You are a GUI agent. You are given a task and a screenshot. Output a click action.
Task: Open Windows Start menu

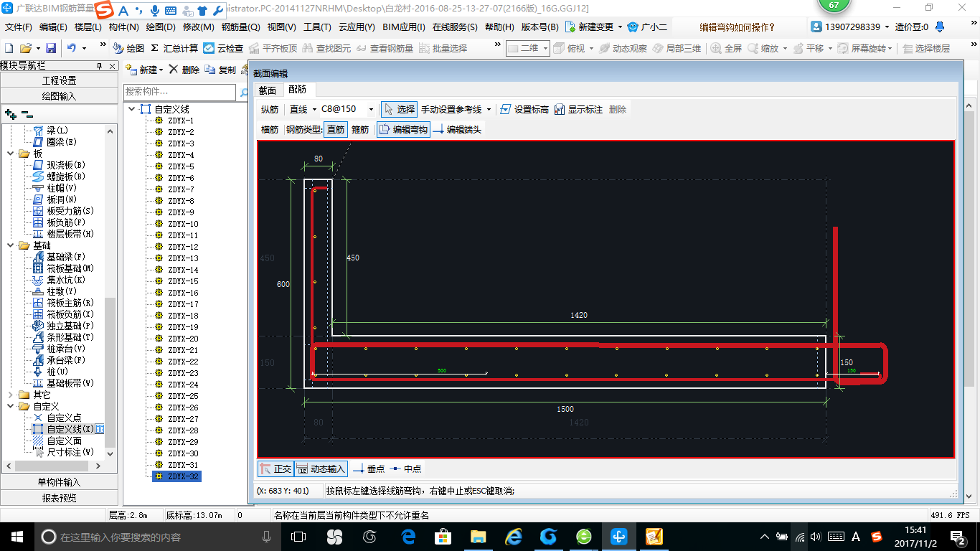[x=17, y=536]
